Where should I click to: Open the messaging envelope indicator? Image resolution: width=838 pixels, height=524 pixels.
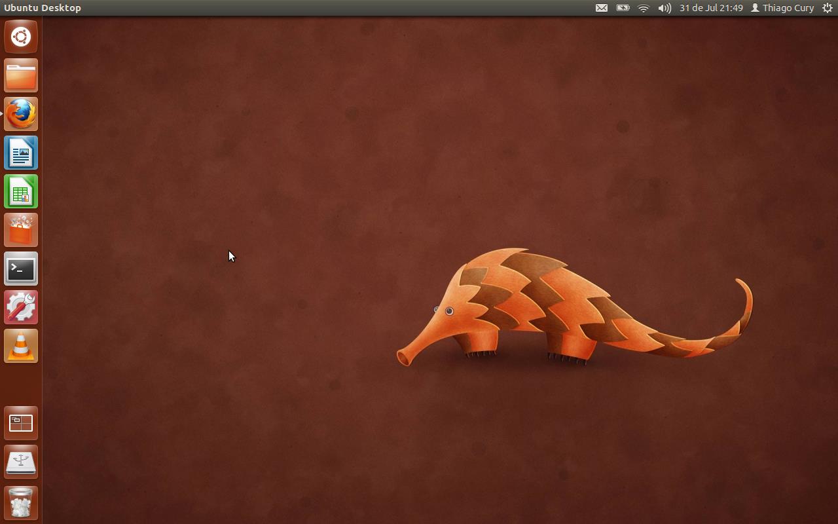pyautogui.click(x=602, y=8)
